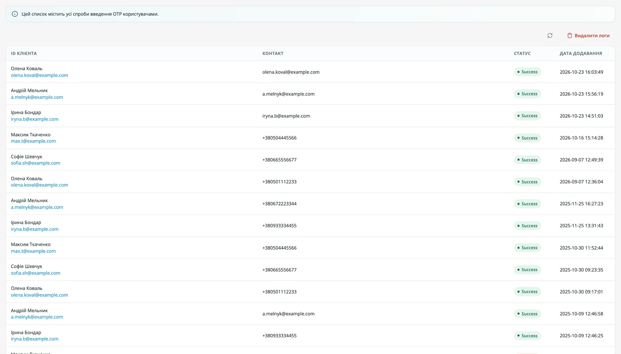The height and width of the screenshot is (354, 621).
Task: Open sofia.sh@example.com link dated 2025-10-30 09:23:35
Action: (35, 273)
